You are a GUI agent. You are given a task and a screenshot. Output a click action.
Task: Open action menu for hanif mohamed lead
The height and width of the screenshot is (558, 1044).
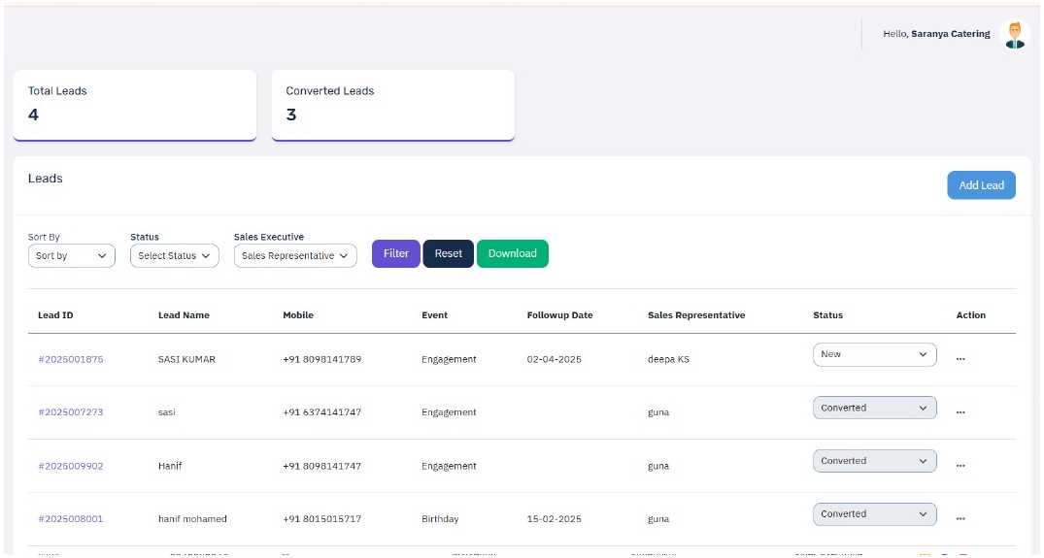960,518
